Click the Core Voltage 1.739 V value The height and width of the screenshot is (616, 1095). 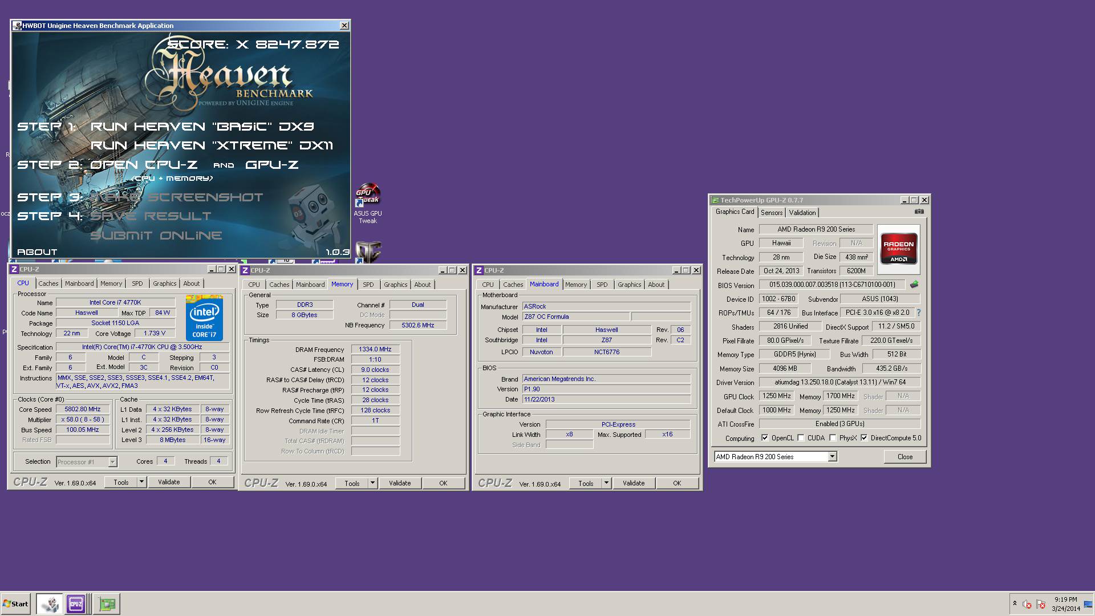click(155, 334)
